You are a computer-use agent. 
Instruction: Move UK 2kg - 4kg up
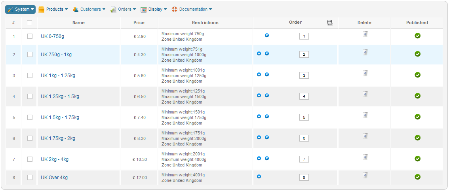pos(259,158)
